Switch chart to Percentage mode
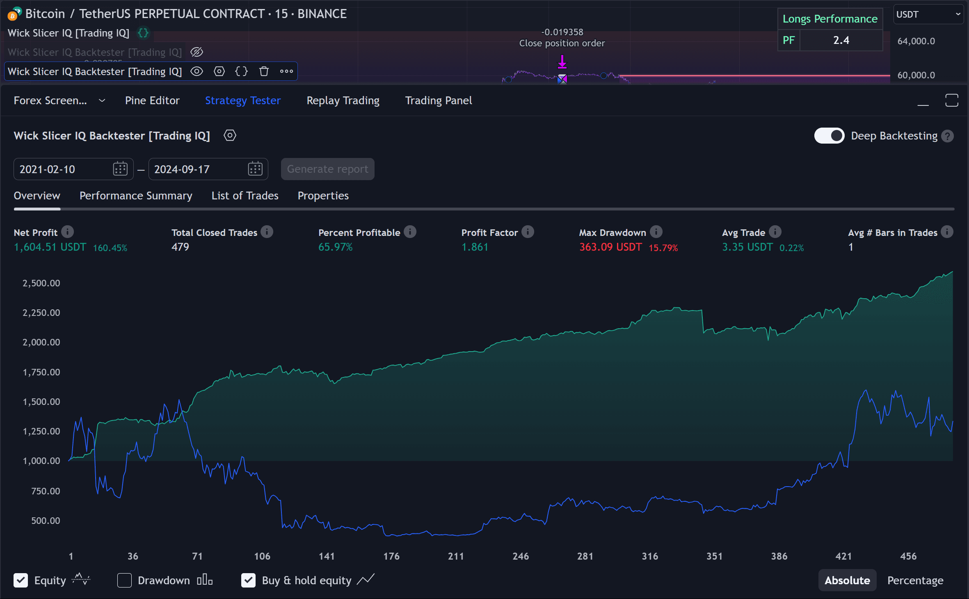969x599 pixels. click(x=915, y=580)
